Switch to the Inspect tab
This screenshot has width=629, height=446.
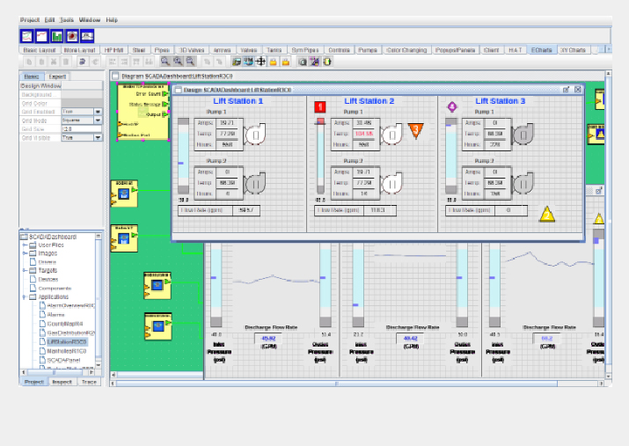[x=62, y=382]
